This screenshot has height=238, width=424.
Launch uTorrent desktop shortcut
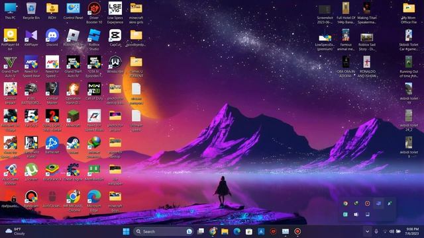point(31,172)
